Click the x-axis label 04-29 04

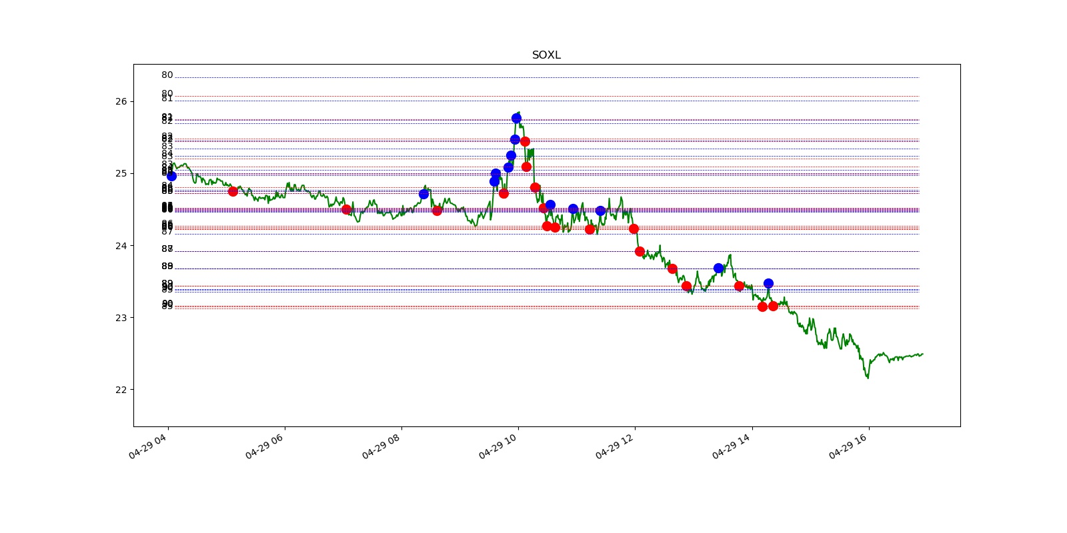tap(147, 446)
